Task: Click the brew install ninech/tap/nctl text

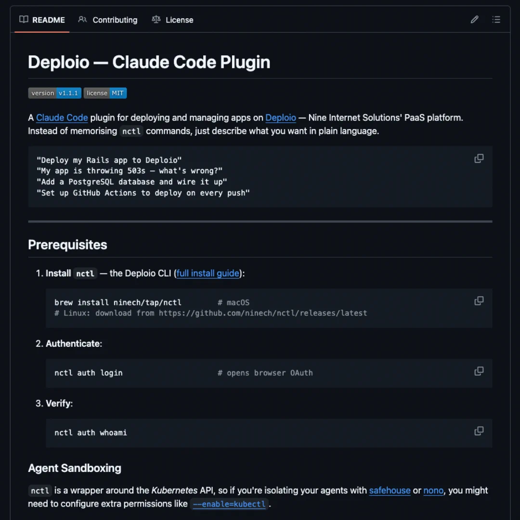Action: pos(118,302)
